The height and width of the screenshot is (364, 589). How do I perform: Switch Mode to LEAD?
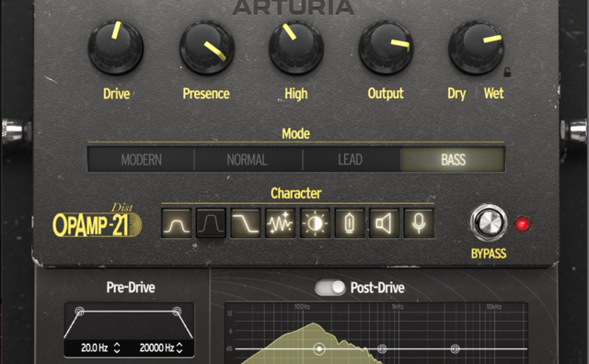pos(350,160)
